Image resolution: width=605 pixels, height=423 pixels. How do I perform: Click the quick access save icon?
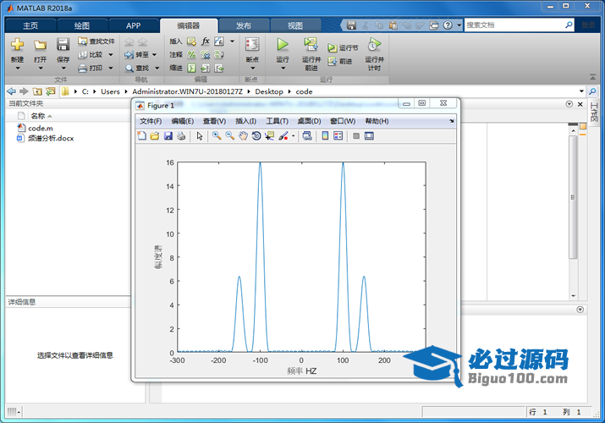click(x=351, y=25)
